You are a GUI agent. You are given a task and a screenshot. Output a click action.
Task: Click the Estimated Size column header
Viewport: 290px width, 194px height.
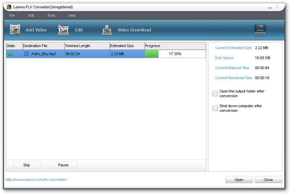(127, 46)
